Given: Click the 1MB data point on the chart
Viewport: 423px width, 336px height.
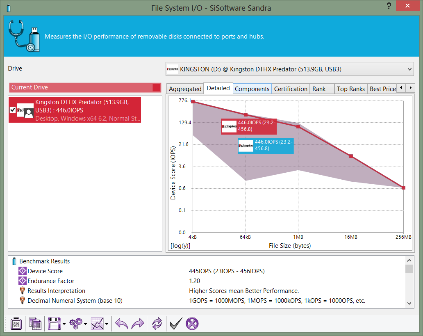Looking at the screenshot, I should (298, 126).
